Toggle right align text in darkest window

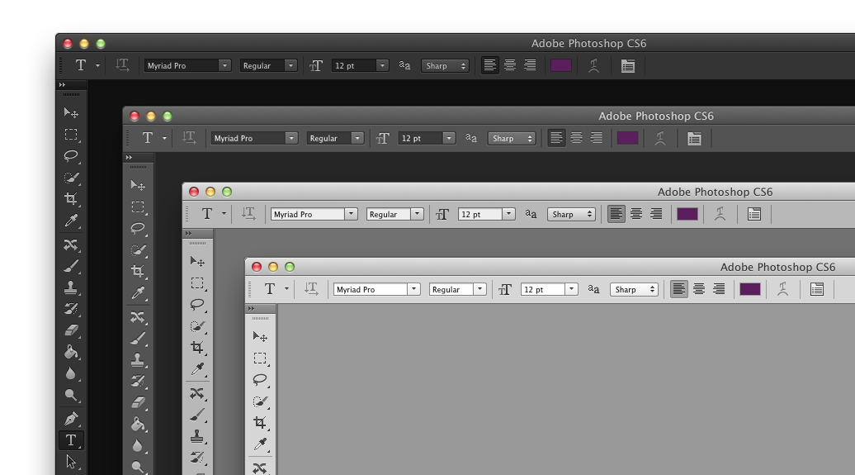click(x=530, y=65)
